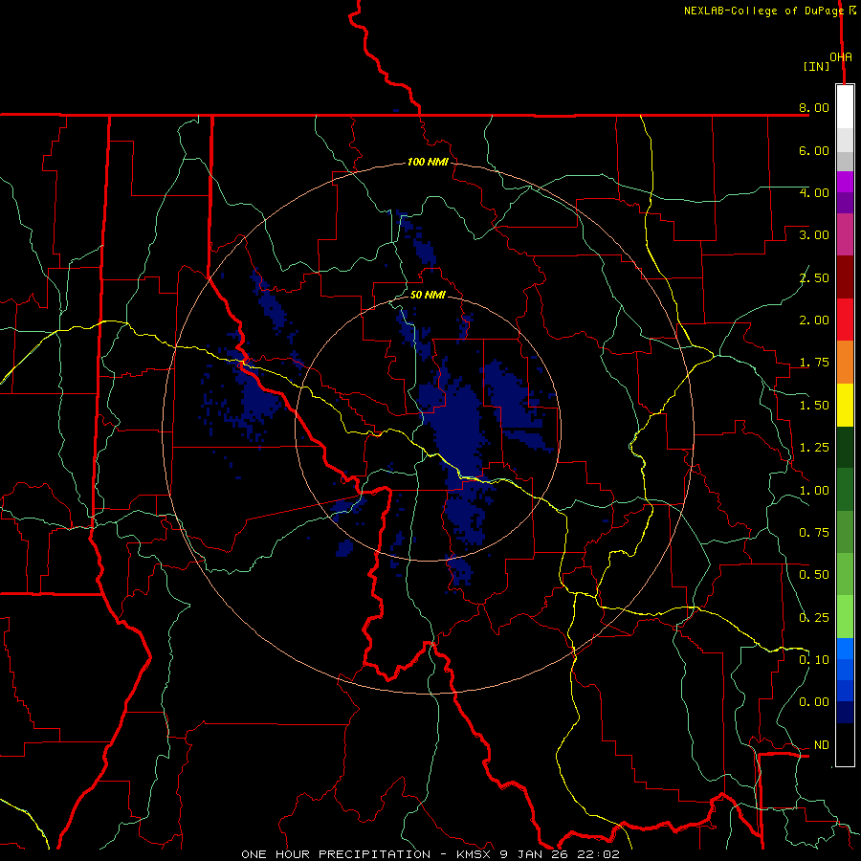Click the OHA product label
861x861 pixels.
pyautogui.click(x=841, y=57)
